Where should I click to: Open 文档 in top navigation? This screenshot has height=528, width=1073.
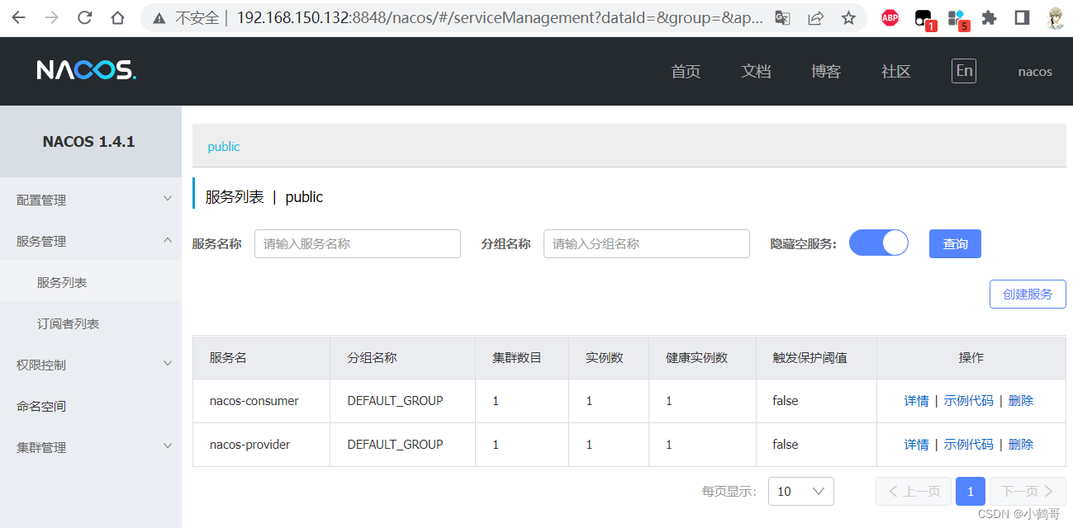pos(756,72)
